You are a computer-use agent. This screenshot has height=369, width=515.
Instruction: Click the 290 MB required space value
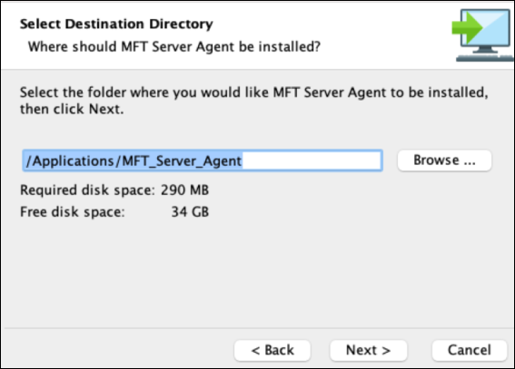(184, 190)
